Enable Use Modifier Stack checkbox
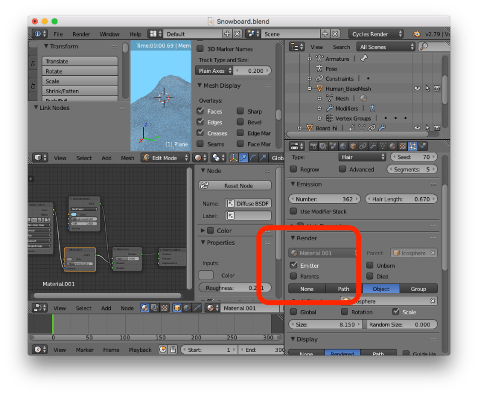 294,211
